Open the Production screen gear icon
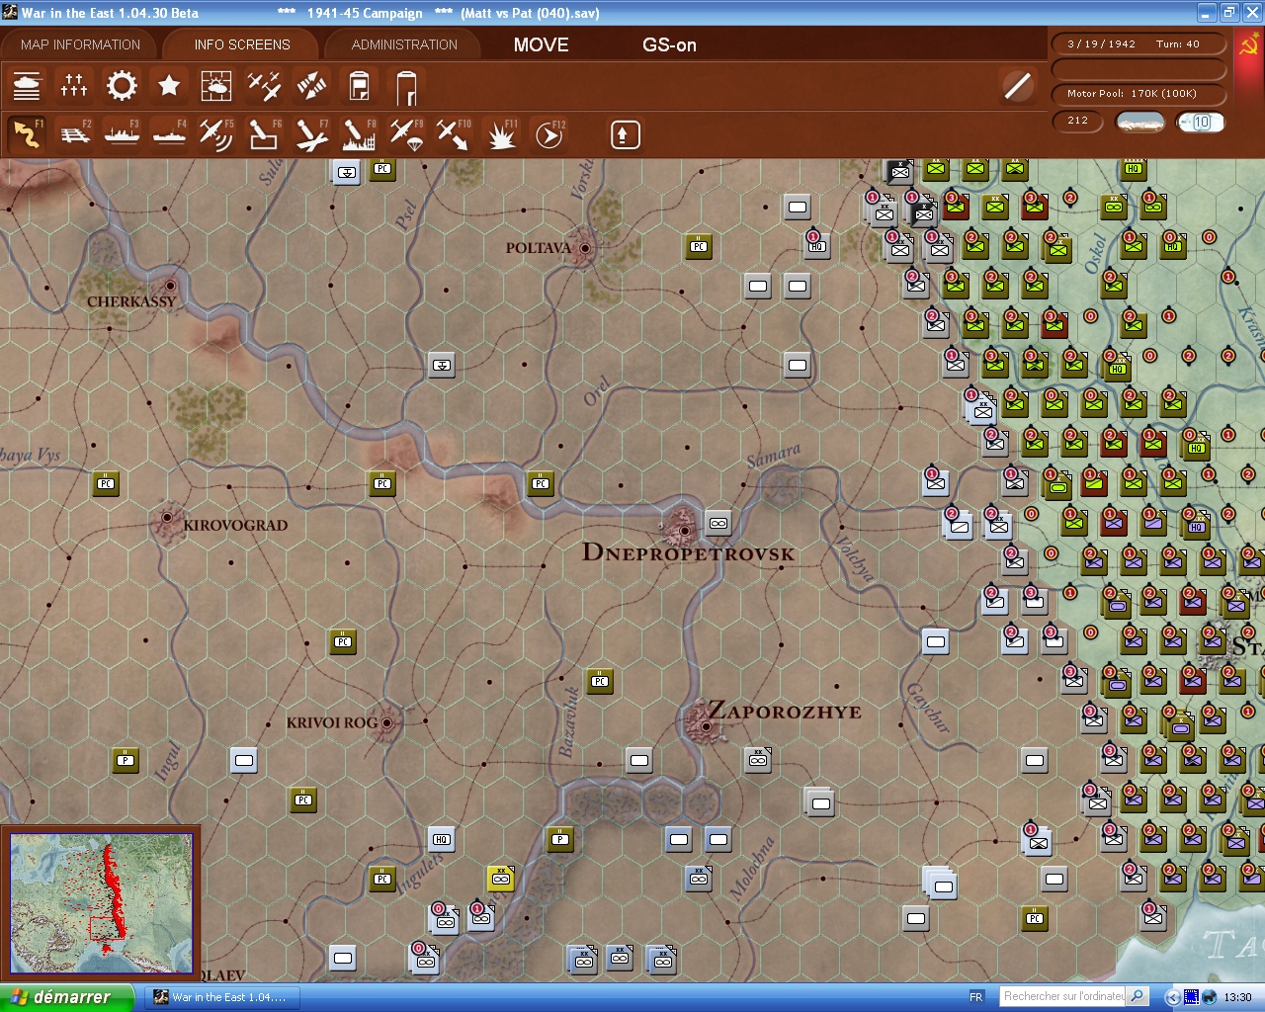This screenshot has width=1265, height=1012. (122, 86)
